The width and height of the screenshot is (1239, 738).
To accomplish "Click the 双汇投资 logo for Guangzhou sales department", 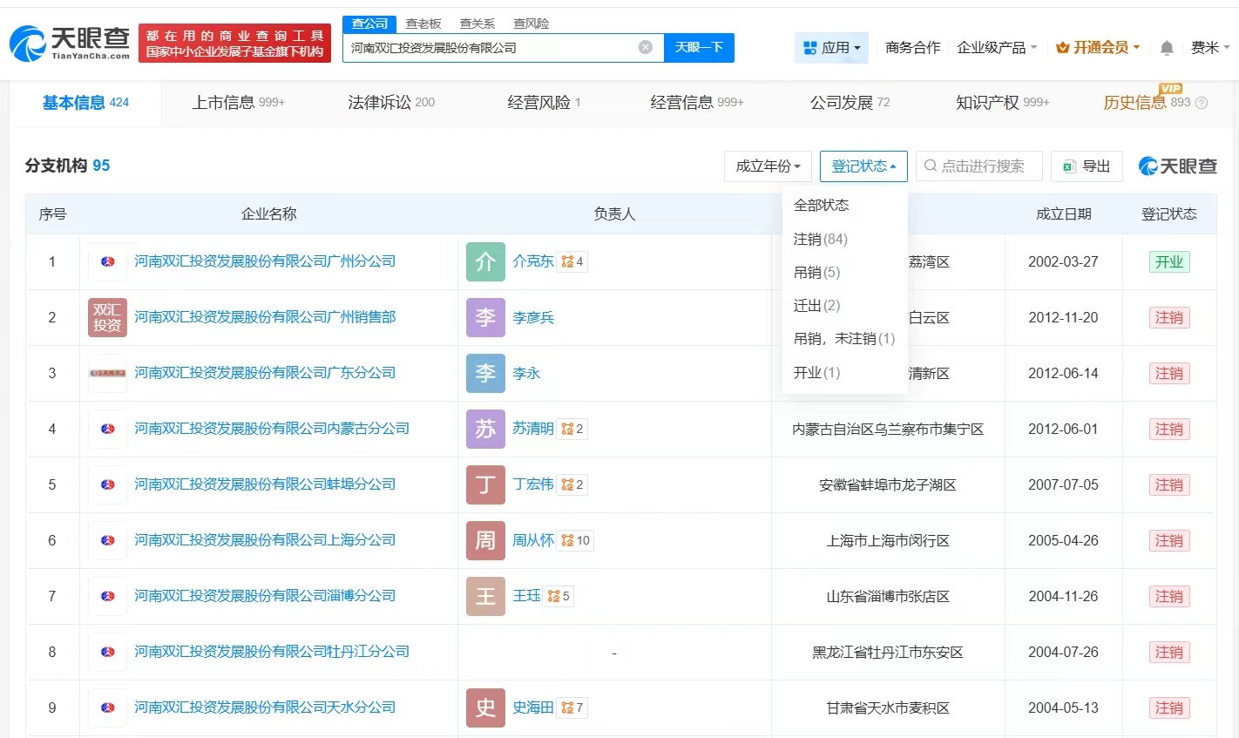I will pyautogui.click(x=107, y=317).
